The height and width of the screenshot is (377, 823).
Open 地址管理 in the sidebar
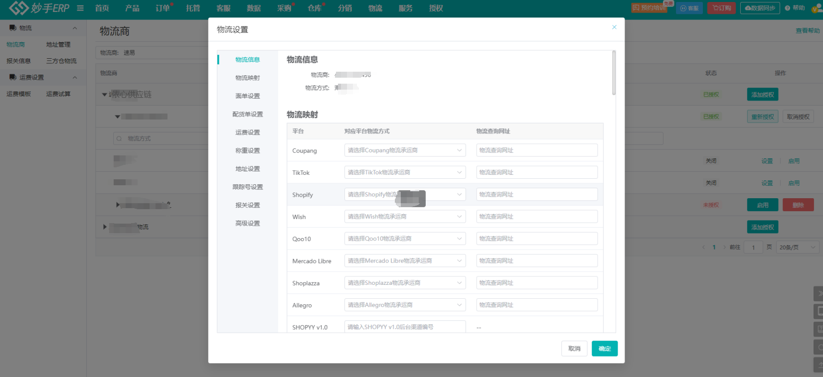click(58, 45)
